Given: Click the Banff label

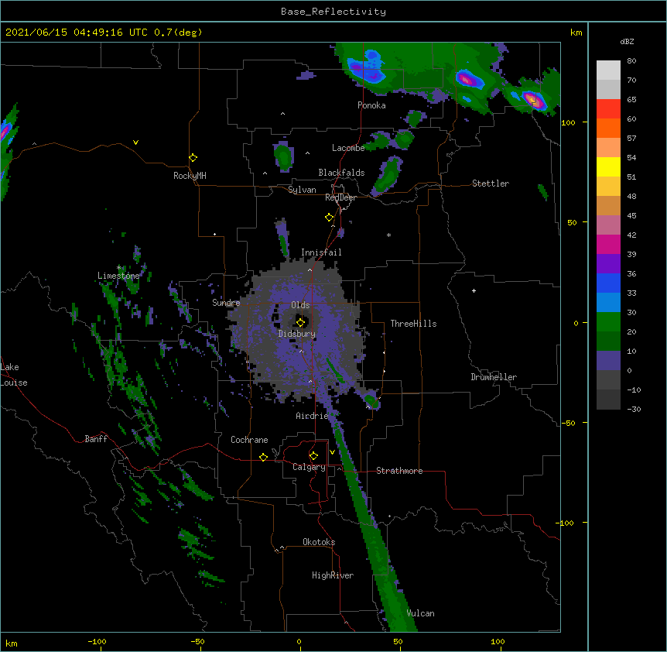Looking at the screenshot, I should click(96, 439).
